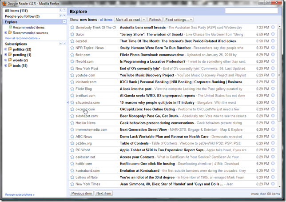
Task: Go to Next item
Action: pos(103,193)
